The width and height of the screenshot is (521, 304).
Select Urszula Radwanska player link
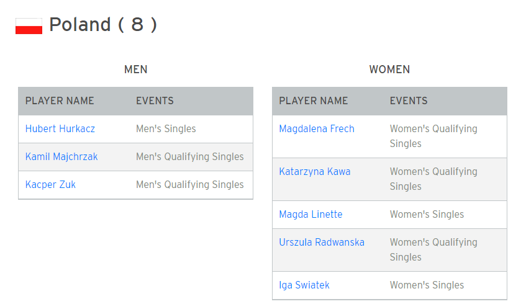coord(322,243)
